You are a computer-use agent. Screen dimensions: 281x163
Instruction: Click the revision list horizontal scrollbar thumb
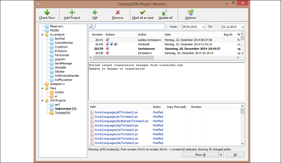click(x=123, y=57)
